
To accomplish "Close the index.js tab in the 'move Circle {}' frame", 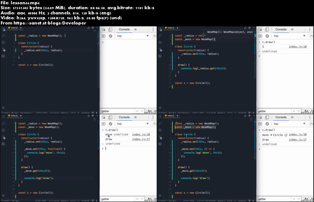I will point(178,116).
